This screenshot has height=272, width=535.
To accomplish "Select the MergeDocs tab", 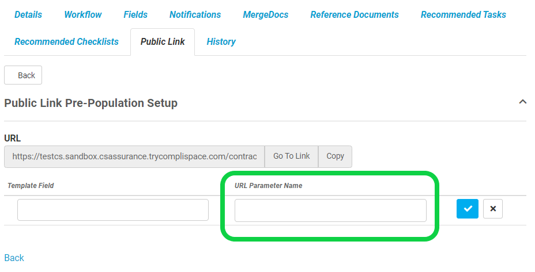I will point(265,14).
